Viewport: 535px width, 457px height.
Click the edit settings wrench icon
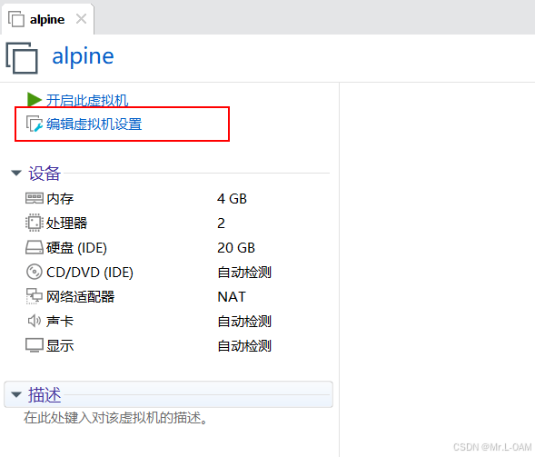click(35, 124)
